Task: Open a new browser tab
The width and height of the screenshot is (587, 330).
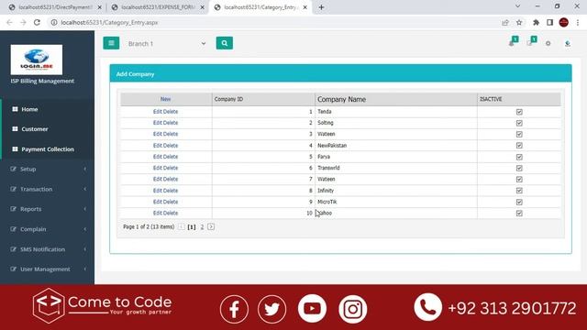Action: click(321, 7)
